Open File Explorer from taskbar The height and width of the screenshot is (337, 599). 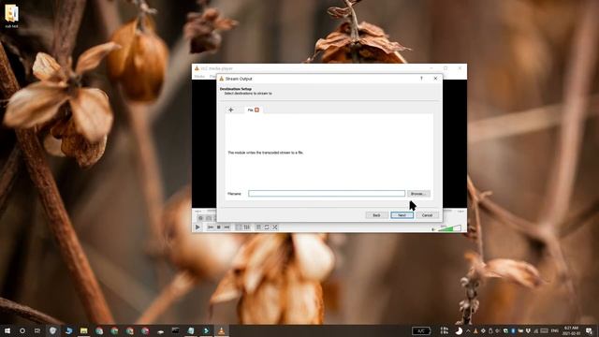click(83, 330)
